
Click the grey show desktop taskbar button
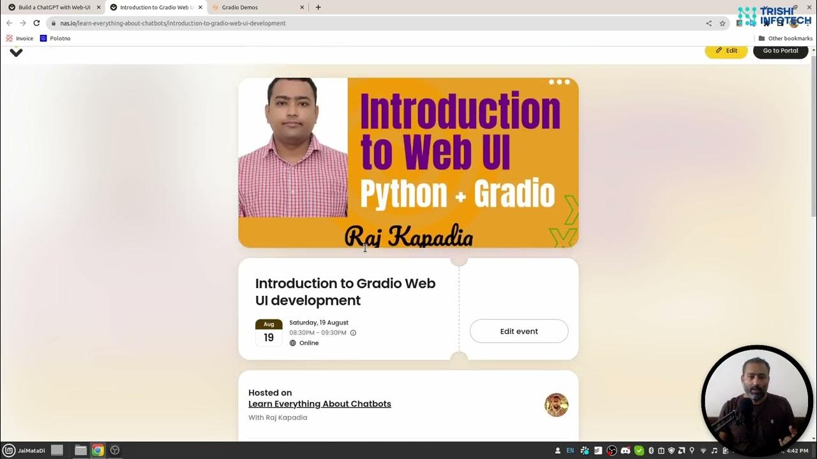(57, 450)
